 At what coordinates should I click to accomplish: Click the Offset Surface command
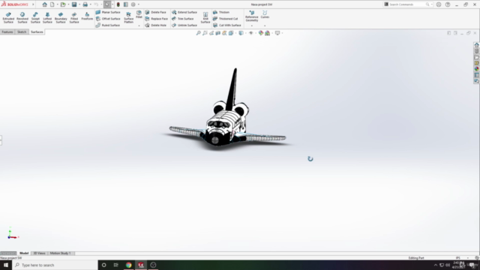108,19
